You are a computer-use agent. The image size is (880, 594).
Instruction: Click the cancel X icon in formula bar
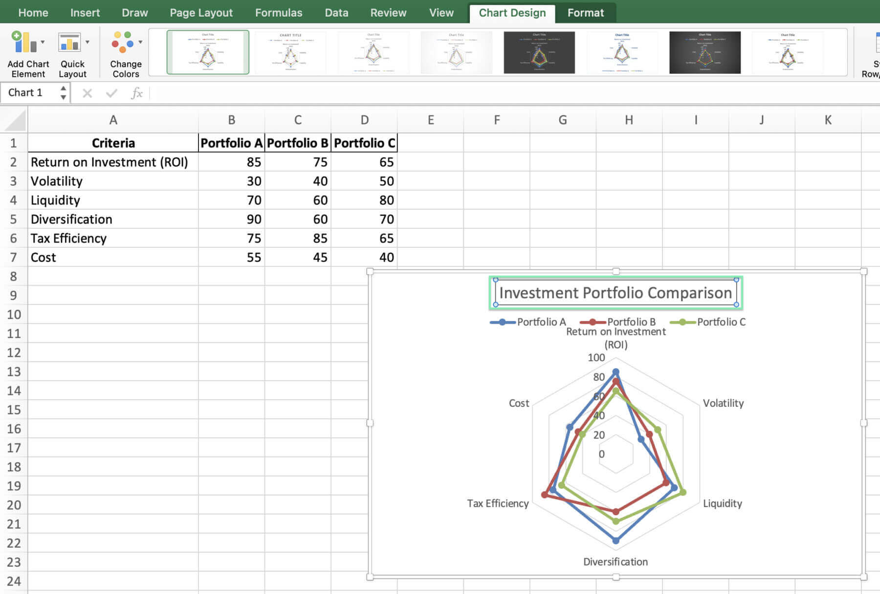(x=87, y=93)
